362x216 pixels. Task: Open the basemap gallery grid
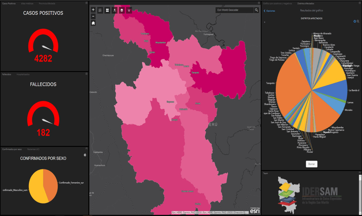(107, 10)
